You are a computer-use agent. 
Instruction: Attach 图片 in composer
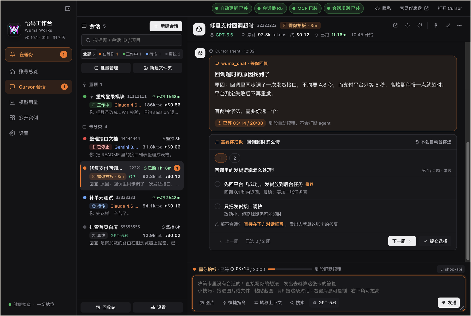[207, 303]
